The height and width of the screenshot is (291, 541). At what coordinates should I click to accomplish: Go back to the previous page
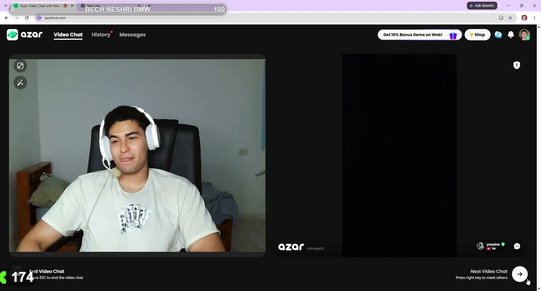(6, 18)
